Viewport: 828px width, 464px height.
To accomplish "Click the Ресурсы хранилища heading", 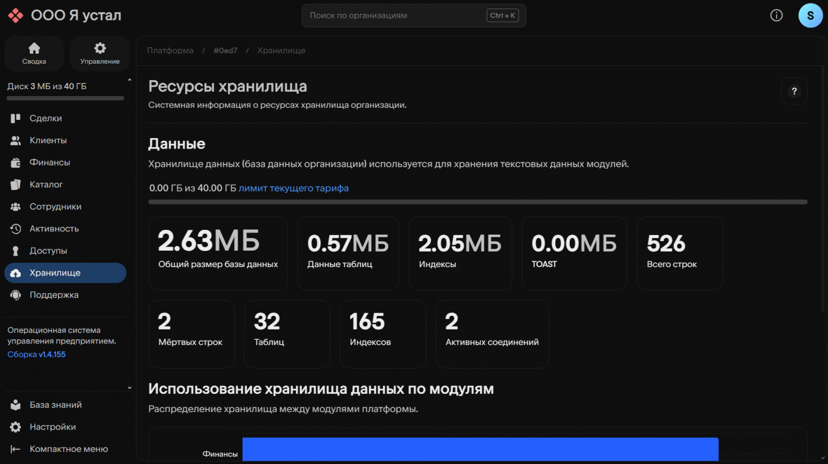I will (228, 86).
